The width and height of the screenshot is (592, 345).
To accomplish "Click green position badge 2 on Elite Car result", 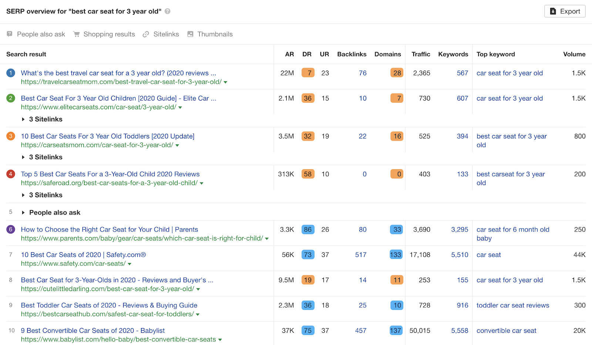I will pos(10,98).
